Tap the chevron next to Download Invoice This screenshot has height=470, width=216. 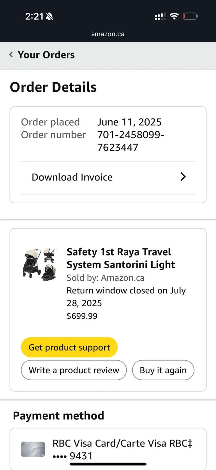[183, 177]
